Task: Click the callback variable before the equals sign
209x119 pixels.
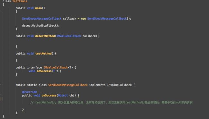Action: coord(69,19)
